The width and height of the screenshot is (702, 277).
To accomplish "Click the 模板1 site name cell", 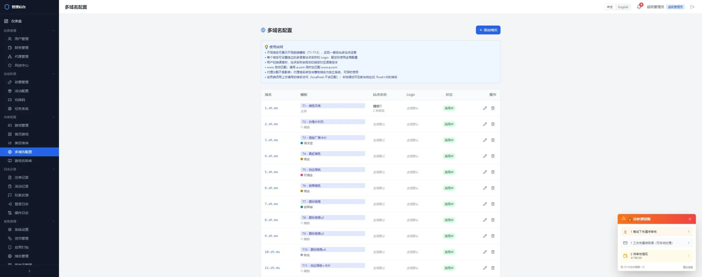I will pyautogui.click(x=377, y=106).
